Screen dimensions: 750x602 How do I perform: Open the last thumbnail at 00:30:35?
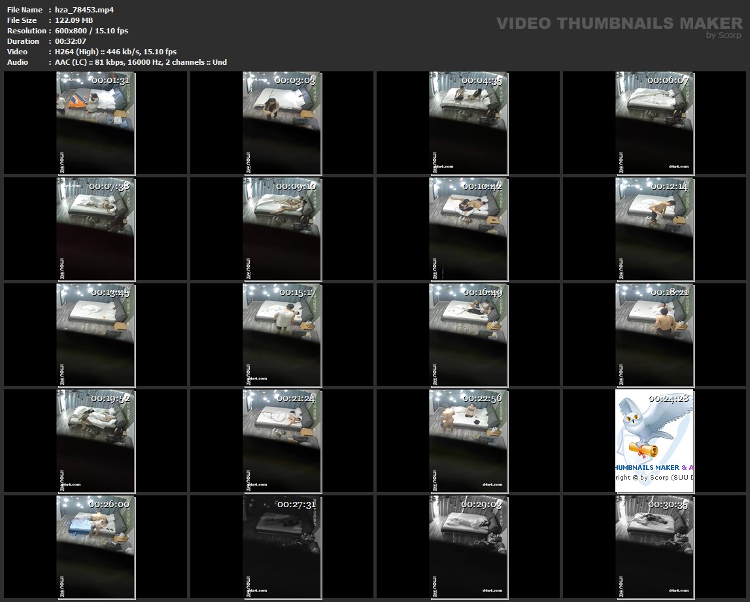tap(655, 547)
